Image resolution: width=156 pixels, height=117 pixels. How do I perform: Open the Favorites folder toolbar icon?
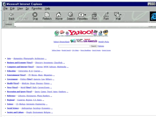coord(81,15)
